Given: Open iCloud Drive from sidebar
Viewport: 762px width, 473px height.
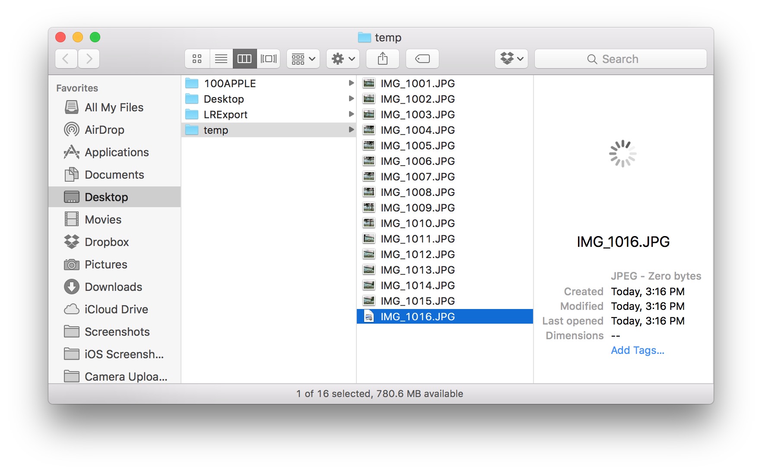Looking at the screenshot, I should 116,309.
